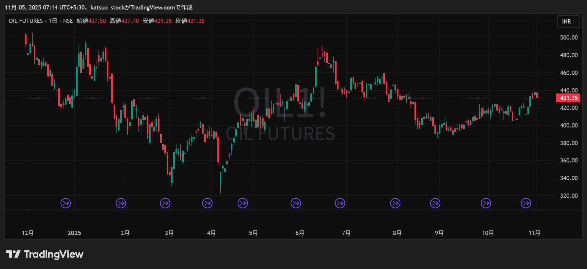This screenshot has height=269, width=587.
Task: Click the futures rollover marker before the 2025 label
Action: pos(66,203)
